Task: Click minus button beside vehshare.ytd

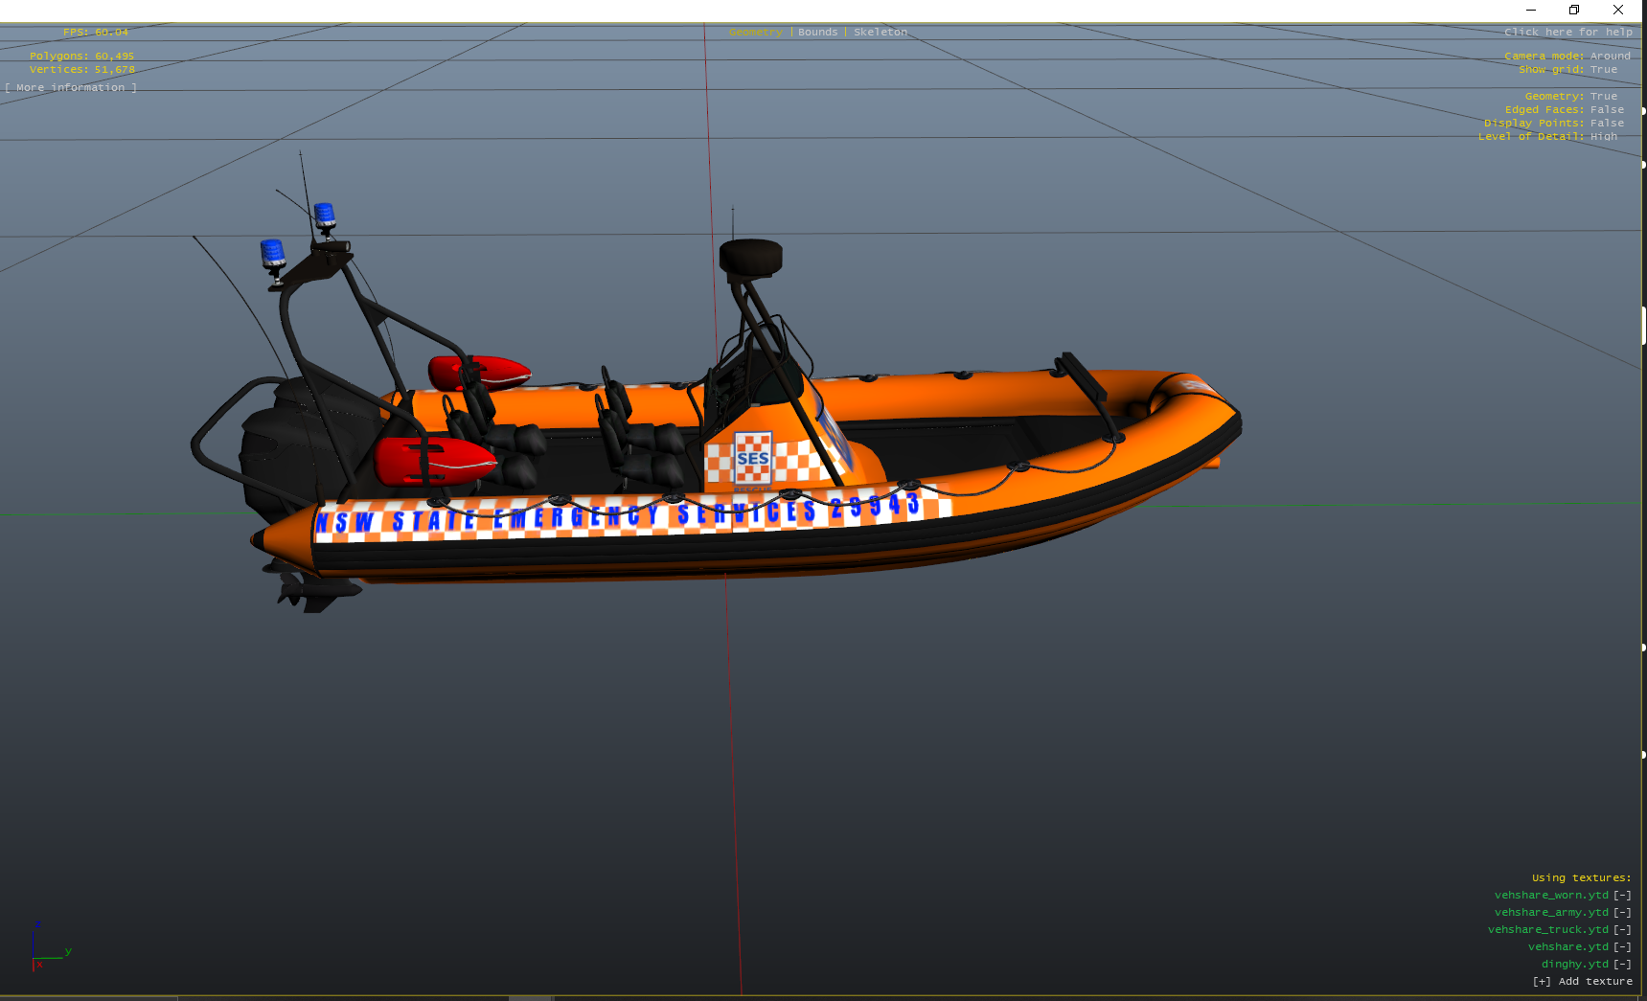Action: [1622, 947]
